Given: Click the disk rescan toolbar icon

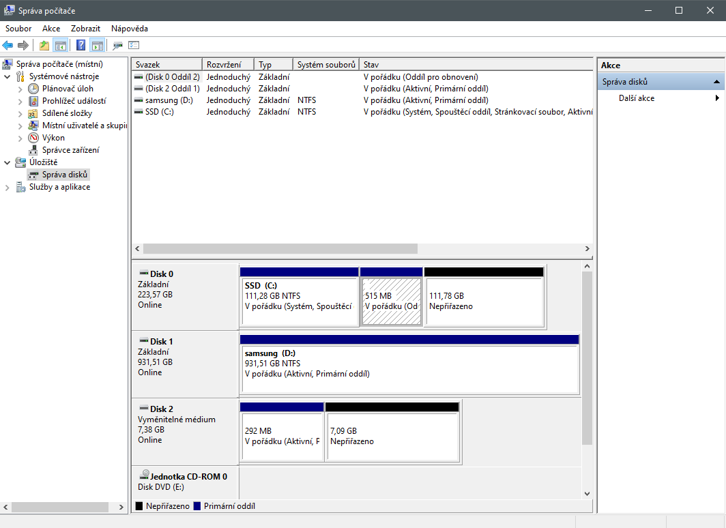Looking at the screenshot, I should [x=117, y=46].
